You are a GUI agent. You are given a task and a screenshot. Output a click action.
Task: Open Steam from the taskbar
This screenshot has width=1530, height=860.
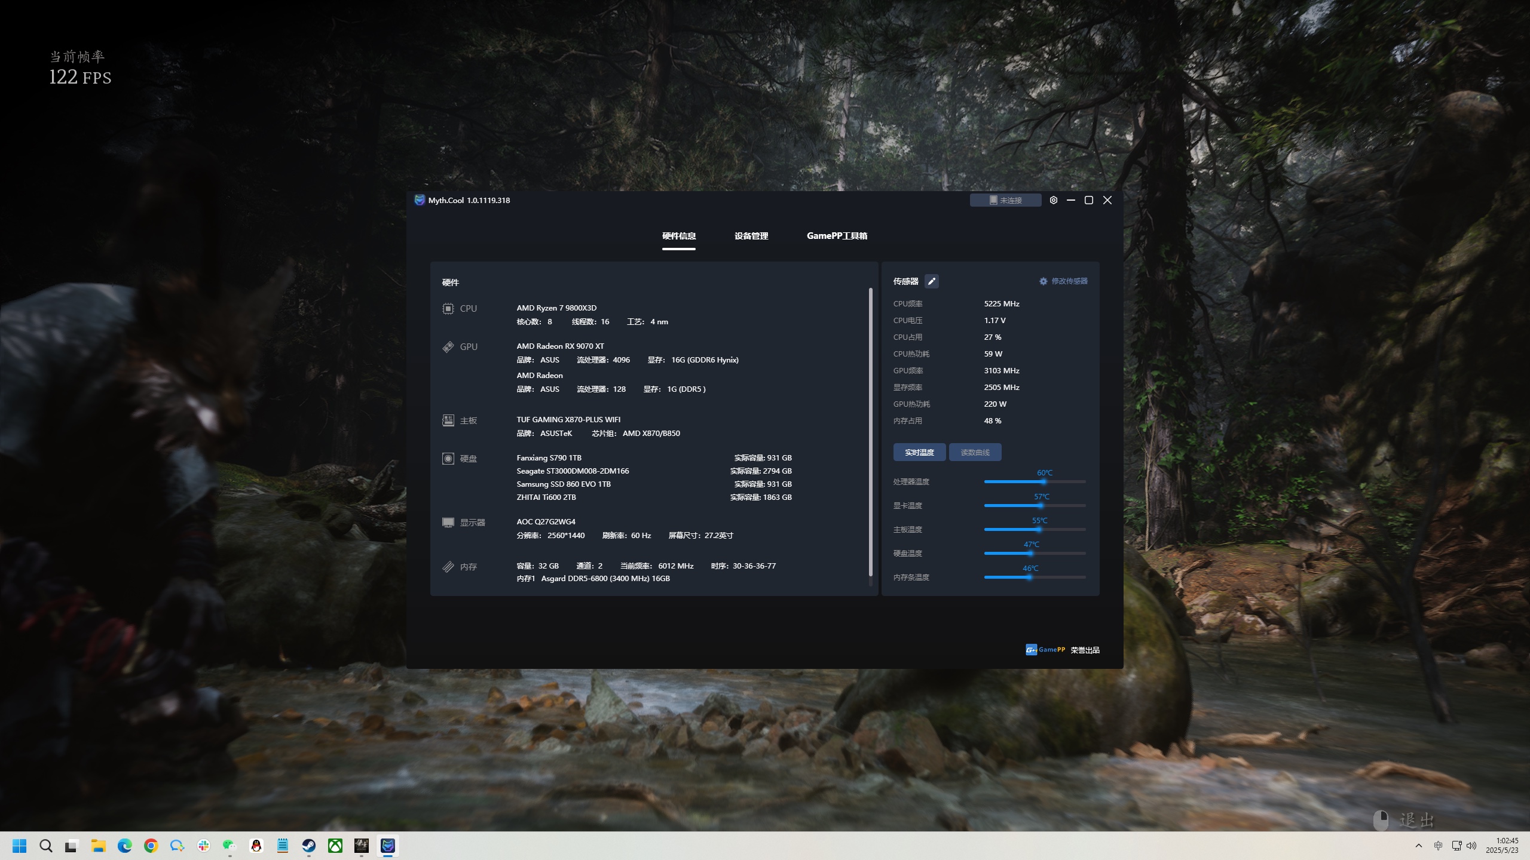coord(308,846)
